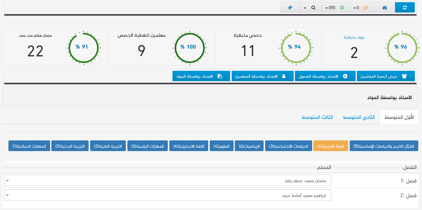422x210 pixels.
Task: Open the dashboard gauge icon
Action: tap(385, 8)
